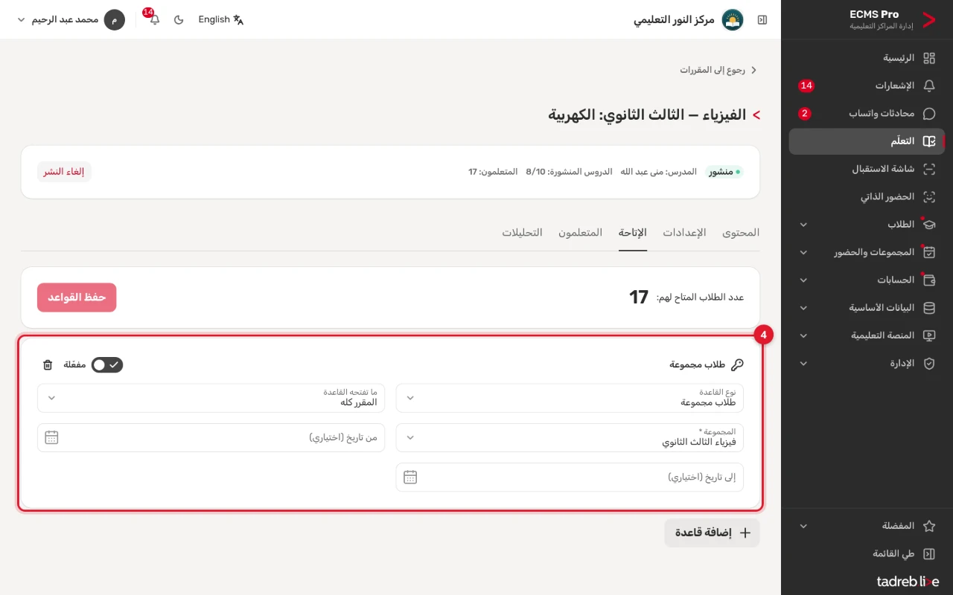Click حفظ القواعد save button
Image resolution: width=953 pixels, height=595 pixels.
point(77,297)
